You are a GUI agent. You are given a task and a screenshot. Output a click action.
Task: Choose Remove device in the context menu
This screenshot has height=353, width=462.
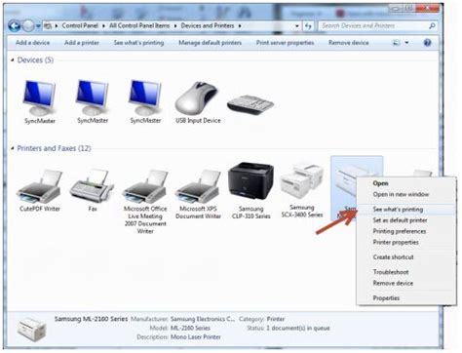point(393,283)
